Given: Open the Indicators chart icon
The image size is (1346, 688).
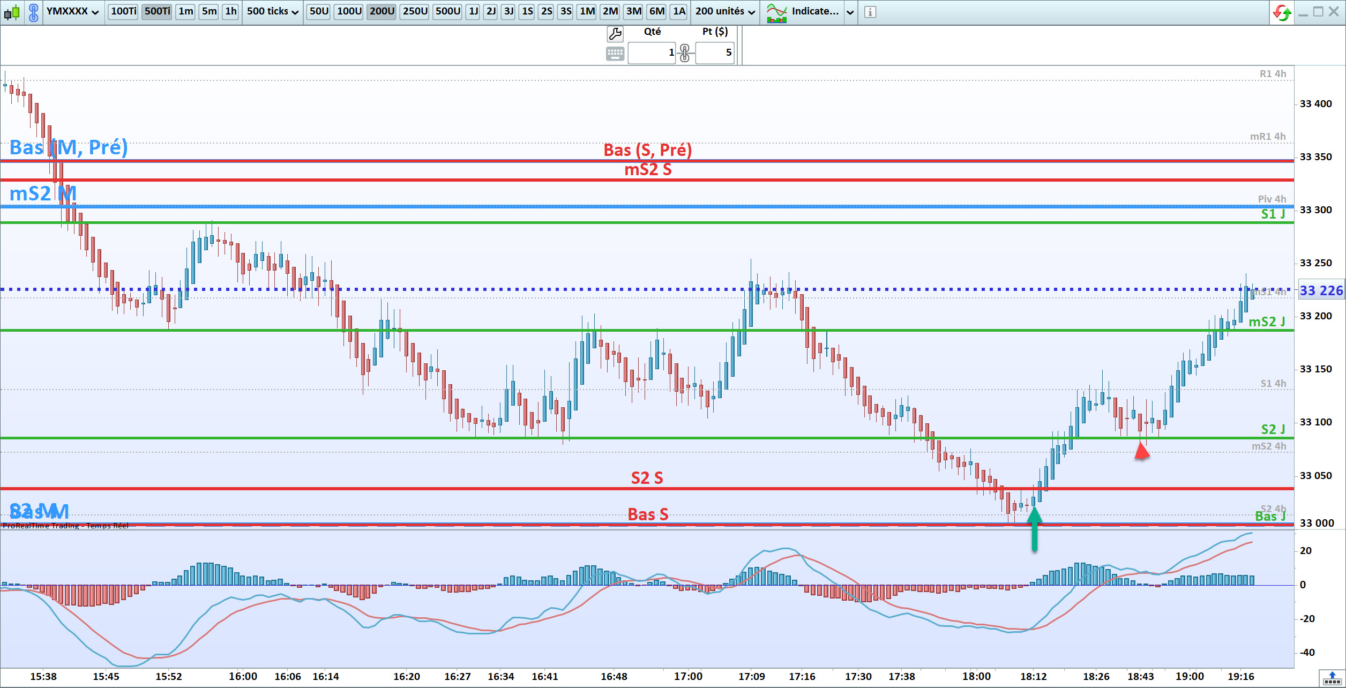Looking at the screenshot, I should point(776,12).
